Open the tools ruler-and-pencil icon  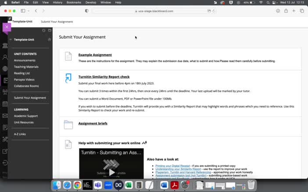point(5,139)
